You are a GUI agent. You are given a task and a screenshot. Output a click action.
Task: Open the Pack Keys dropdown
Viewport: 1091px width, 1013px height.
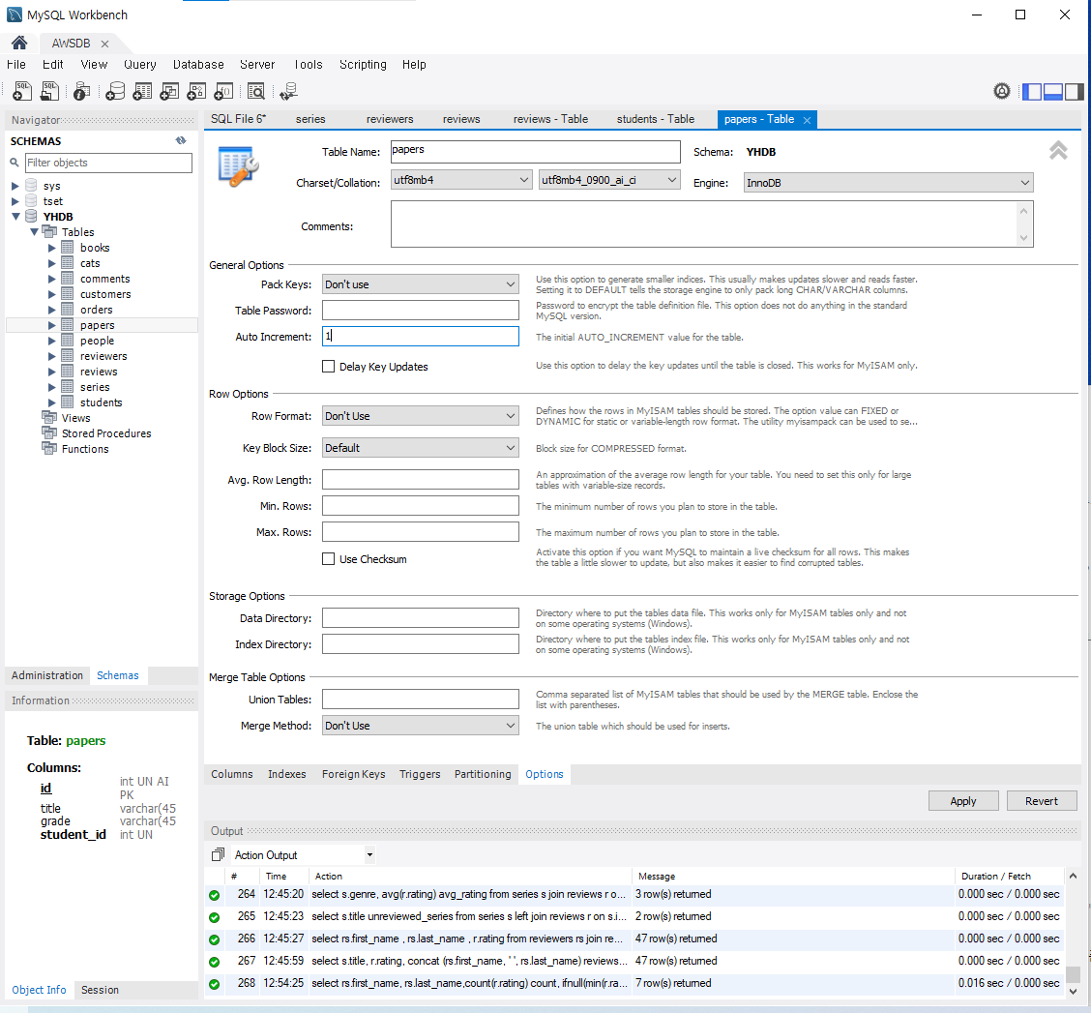point(421,284)
